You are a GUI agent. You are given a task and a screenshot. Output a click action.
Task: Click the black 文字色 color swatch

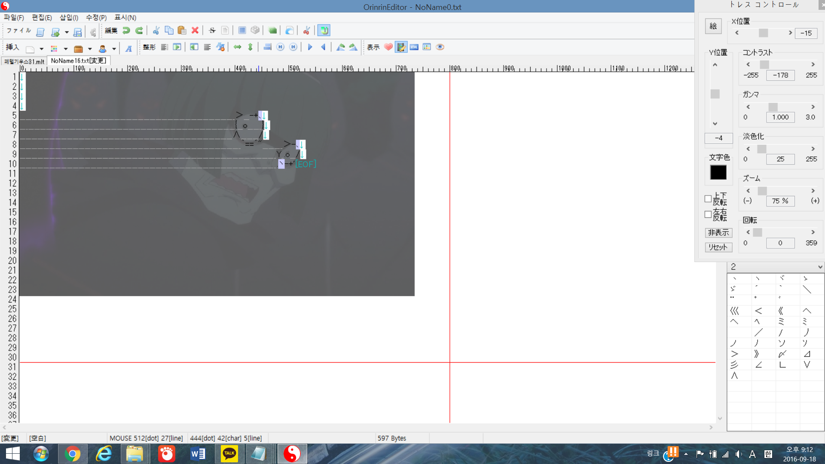coord(718,172)
